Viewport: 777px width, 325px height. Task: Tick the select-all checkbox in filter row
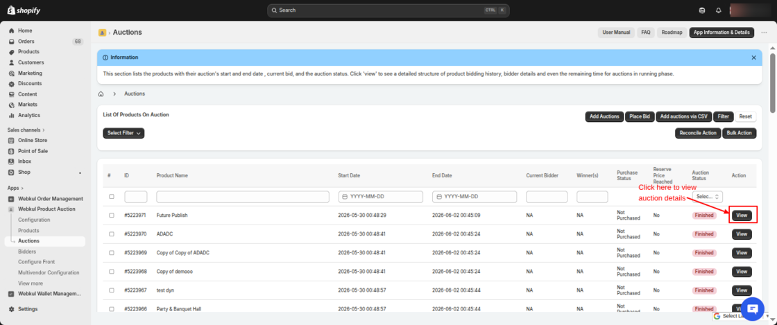(x=112, y=197)
